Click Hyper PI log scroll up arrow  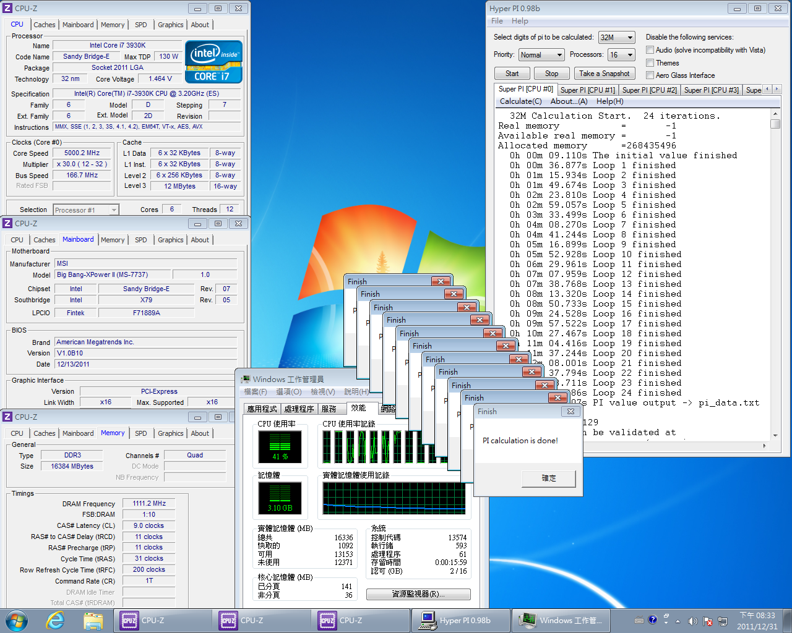tap(775, 114)
